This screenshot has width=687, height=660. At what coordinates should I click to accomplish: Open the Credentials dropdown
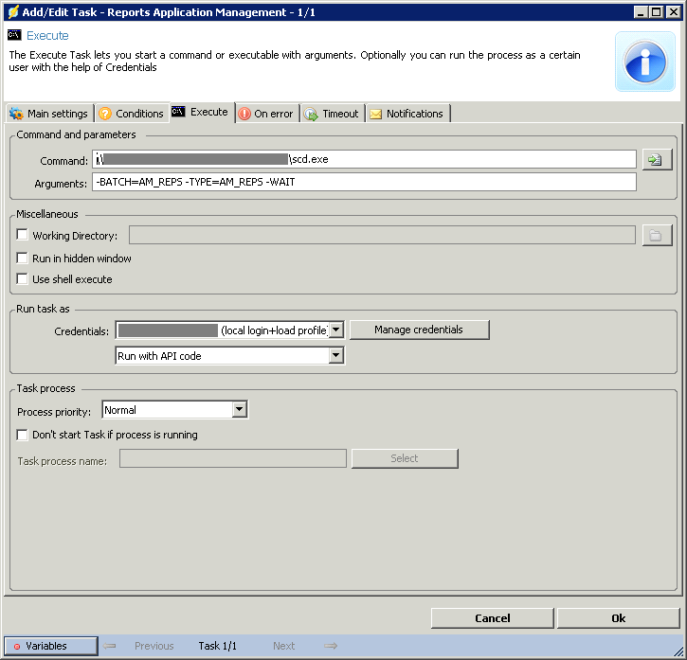[335, 330]
